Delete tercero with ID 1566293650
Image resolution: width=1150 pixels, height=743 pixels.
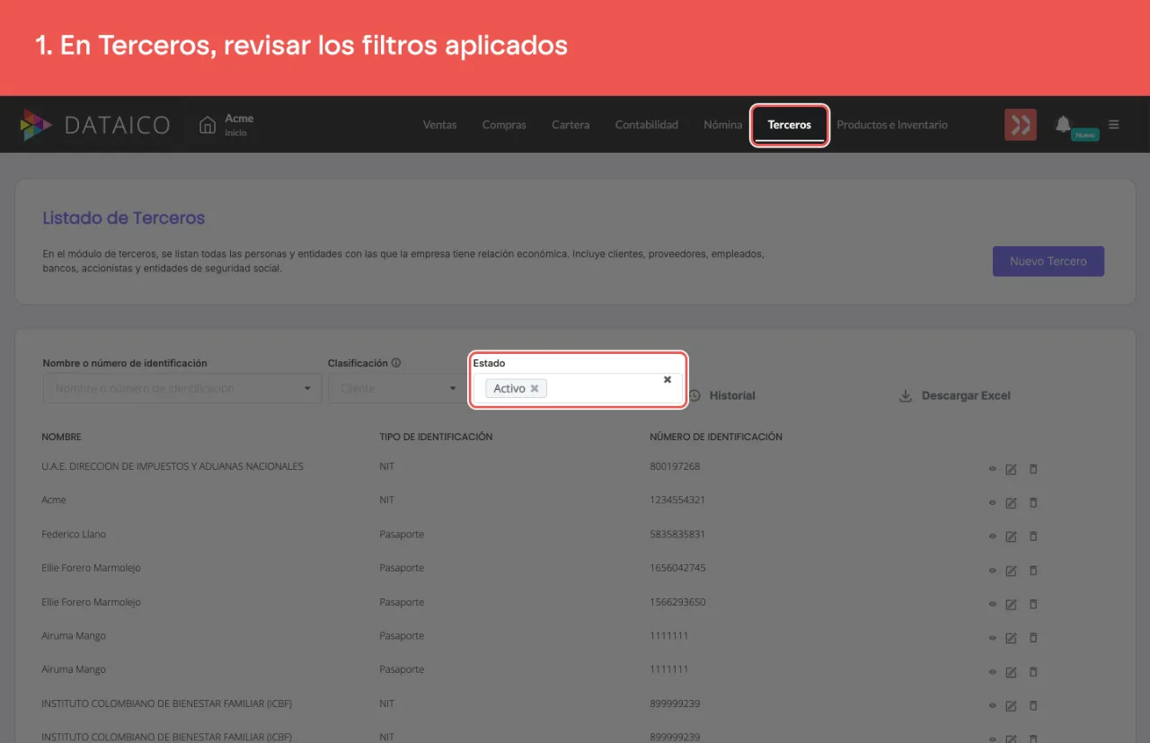[1033, 604]
